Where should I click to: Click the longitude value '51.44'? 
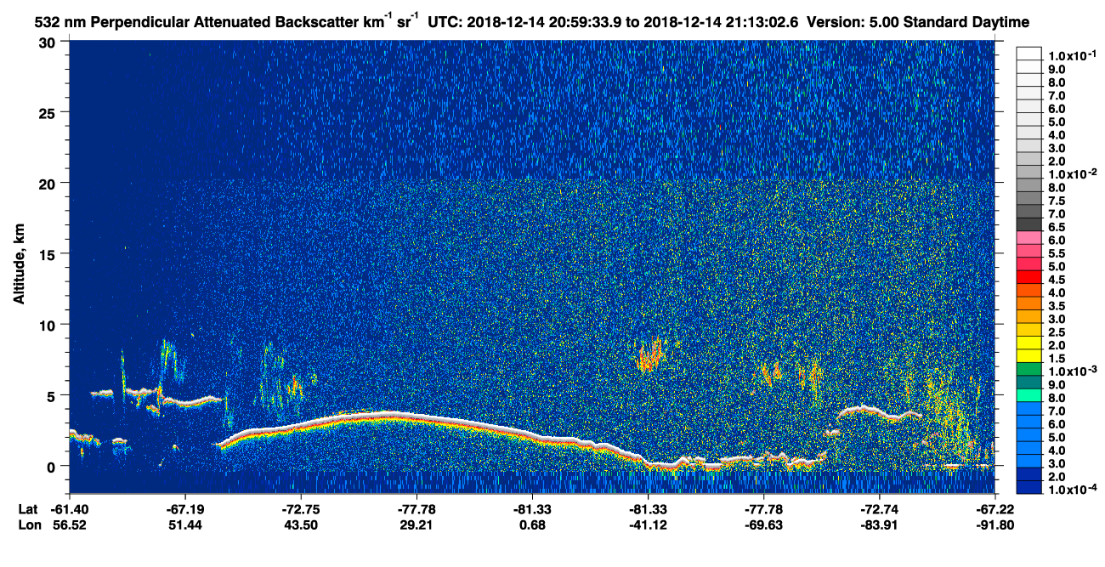(184, 524)
